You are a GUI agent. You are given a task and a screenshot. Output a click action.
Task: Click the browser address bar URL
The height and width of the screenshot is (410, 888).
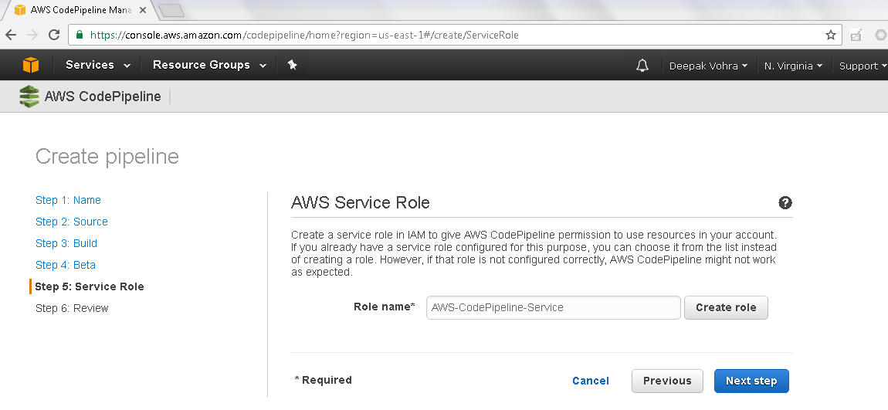click(x=304, y=35)
